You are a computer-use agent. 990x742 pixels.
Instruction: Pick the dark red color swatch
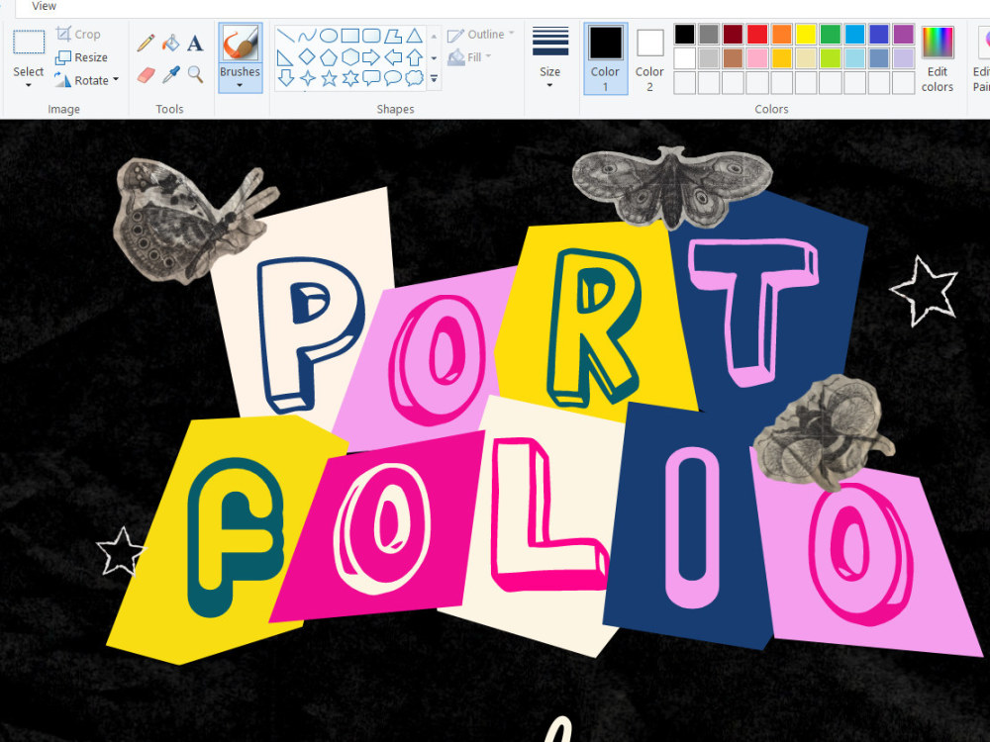pyautogui.click(x=733, y=34)
